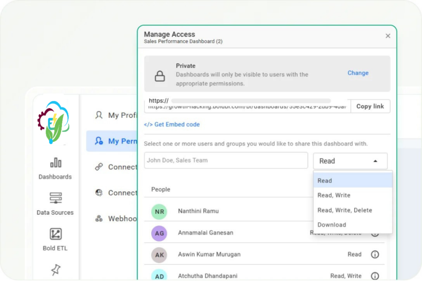Image resolution: width=422 pixels, height=281 pixels.
Task: Close the Manage Access dialog
Action: coord(388,36)
